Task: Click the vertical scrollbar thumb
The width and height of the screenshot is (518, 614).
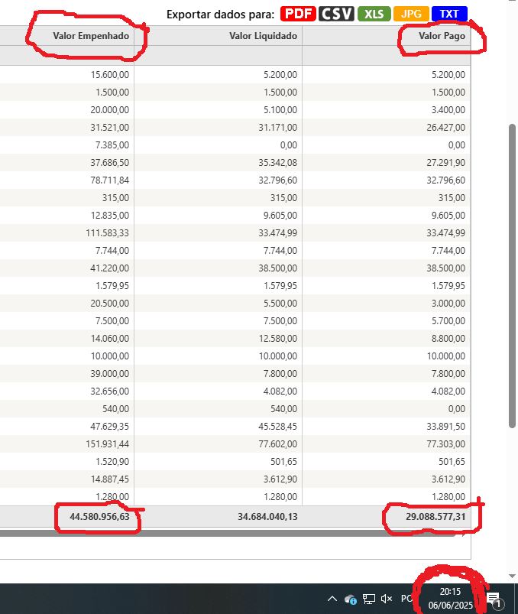Action: (513, 275)
